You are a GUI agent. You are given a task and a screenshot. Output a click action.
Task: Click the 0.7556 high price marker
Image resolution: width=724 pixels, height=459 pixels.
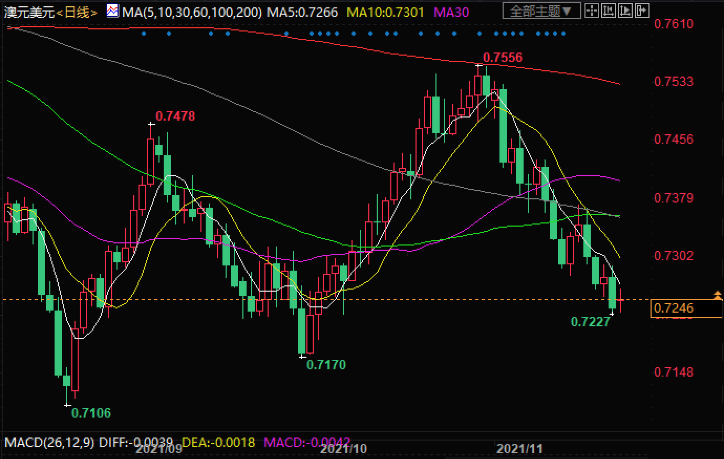[x=502, y=58]
